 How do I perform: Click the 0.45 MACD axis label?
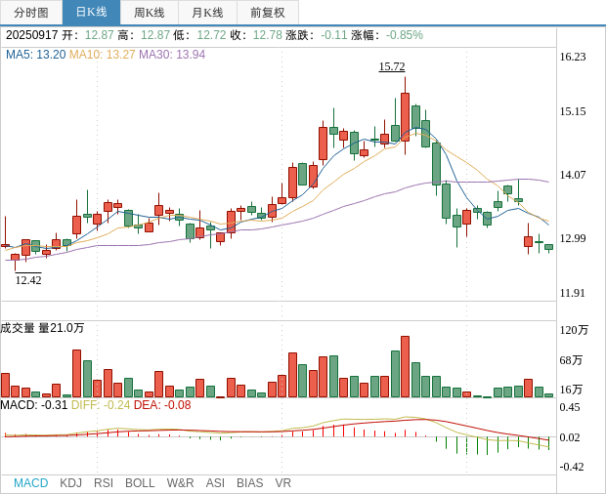pyautogui.click(x=570, y=407)
